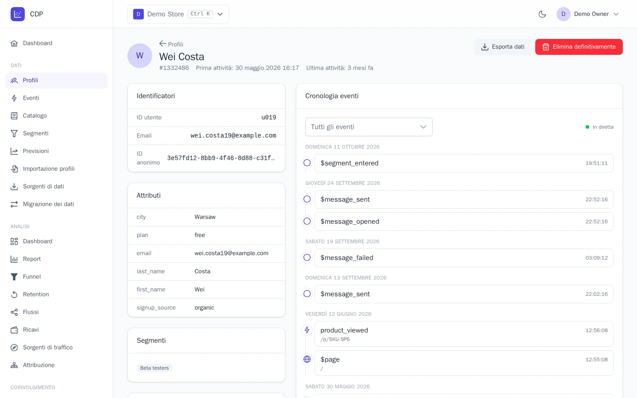Open Segmenti funnel icon in sidebar

(x=14, y=134)
